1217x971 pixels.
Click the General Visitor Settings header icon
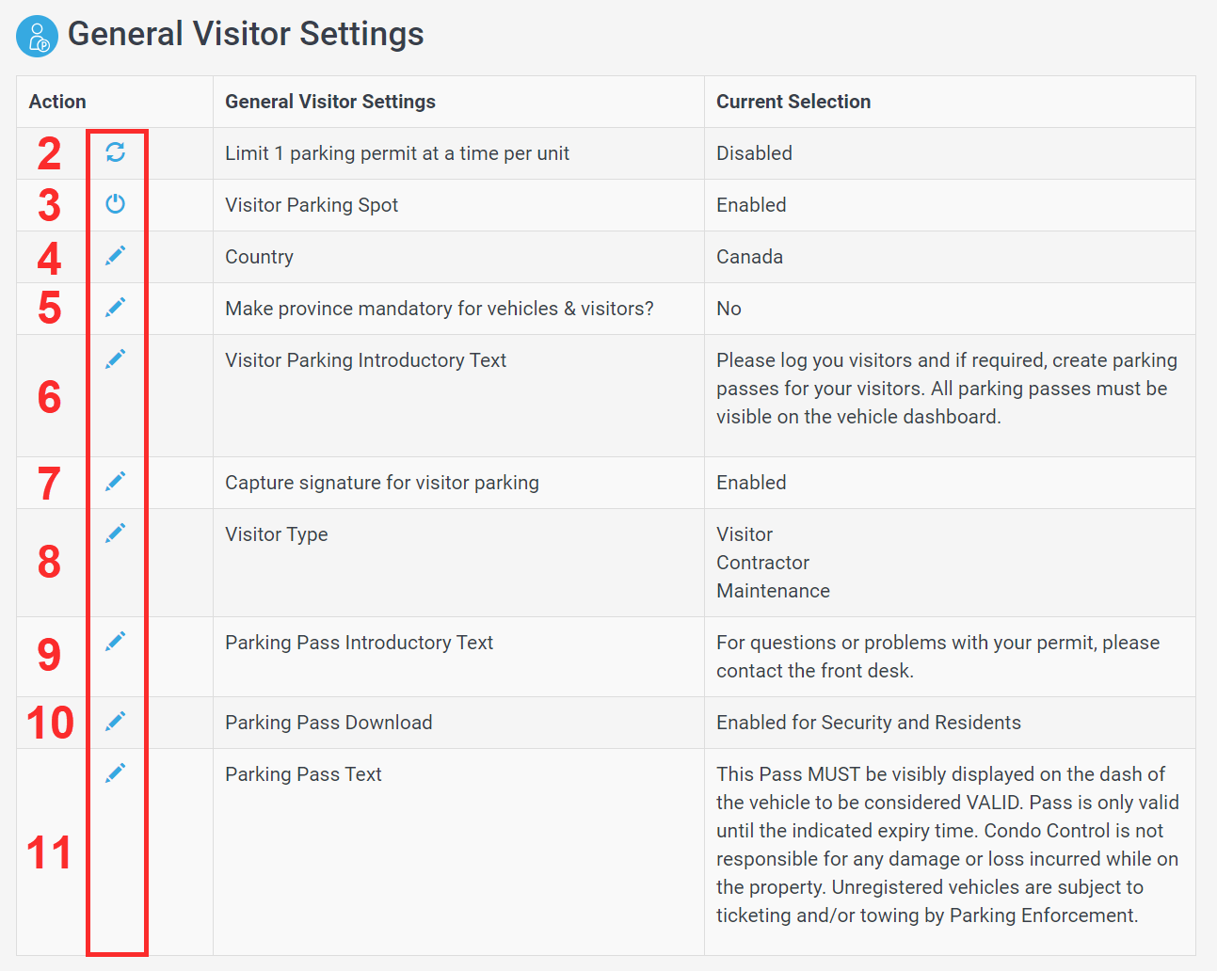tap(38, 36)
